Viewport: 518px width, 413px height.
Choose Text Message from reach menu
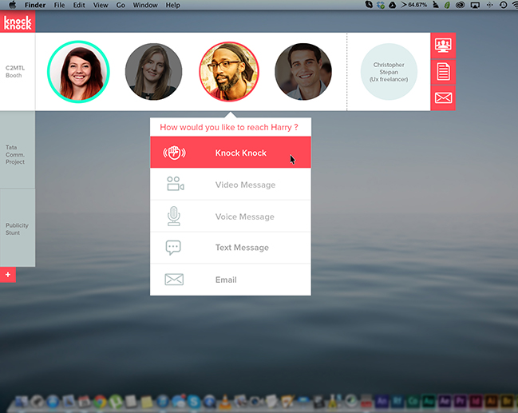pyautogui.click(x=242, y=248)
